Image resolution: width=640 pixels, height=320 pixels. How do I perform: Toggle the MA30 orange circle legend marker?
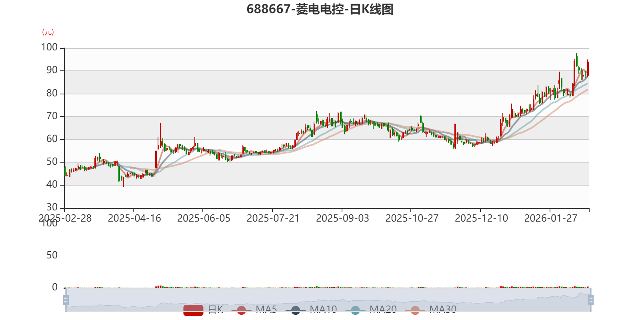415,310
